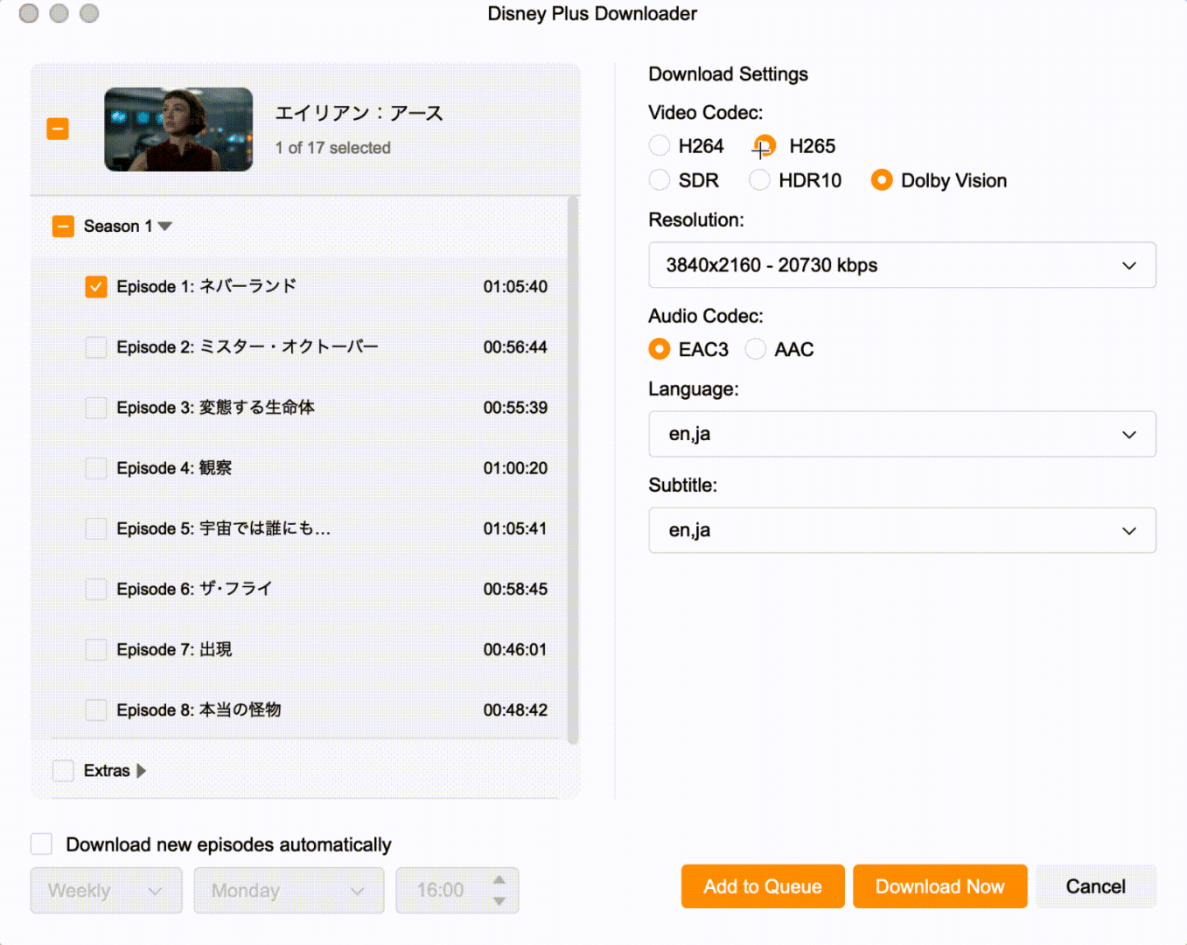This screenshot has width=1187, height=945.
Task: Click the Download Now button
Action: pos(940,886)
